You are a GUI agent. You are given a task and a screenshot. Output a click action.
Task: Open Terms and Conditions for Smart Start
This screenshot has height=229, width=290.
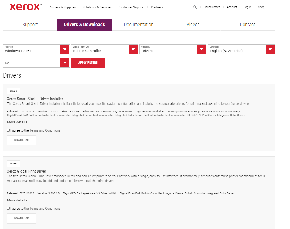45,130
